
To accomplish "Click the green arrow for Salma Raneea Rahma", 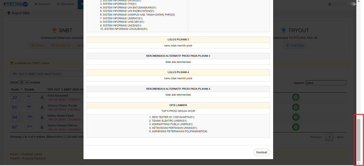I will tap(296, 127).
